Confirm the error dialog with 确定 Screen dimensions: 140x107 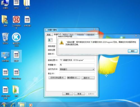point(132,51)
